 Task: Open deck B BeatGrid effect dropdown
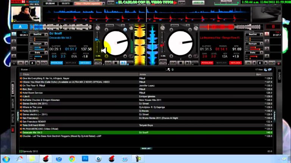pos(261,35)
